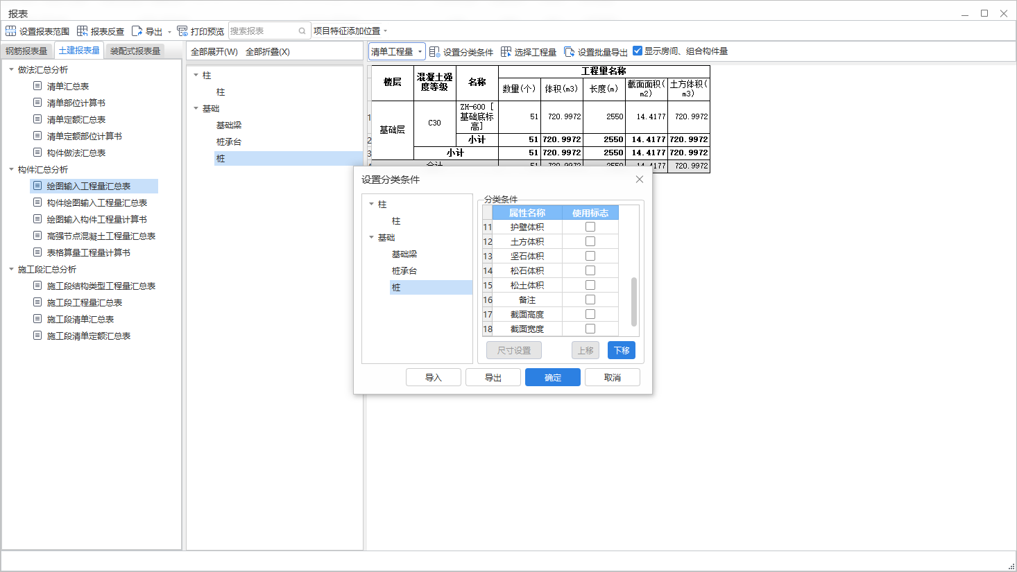Screen dimensions: 1017x572
Task: Collapse 柱 group in dialog tree
Action: [x=371, y=204]
